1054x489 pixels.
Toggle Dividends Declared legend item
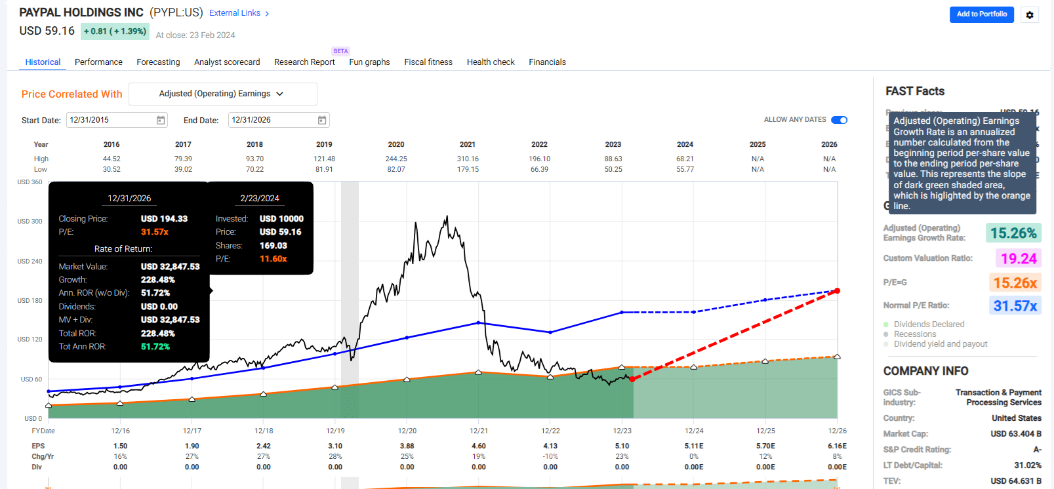(x=923, y=324)
